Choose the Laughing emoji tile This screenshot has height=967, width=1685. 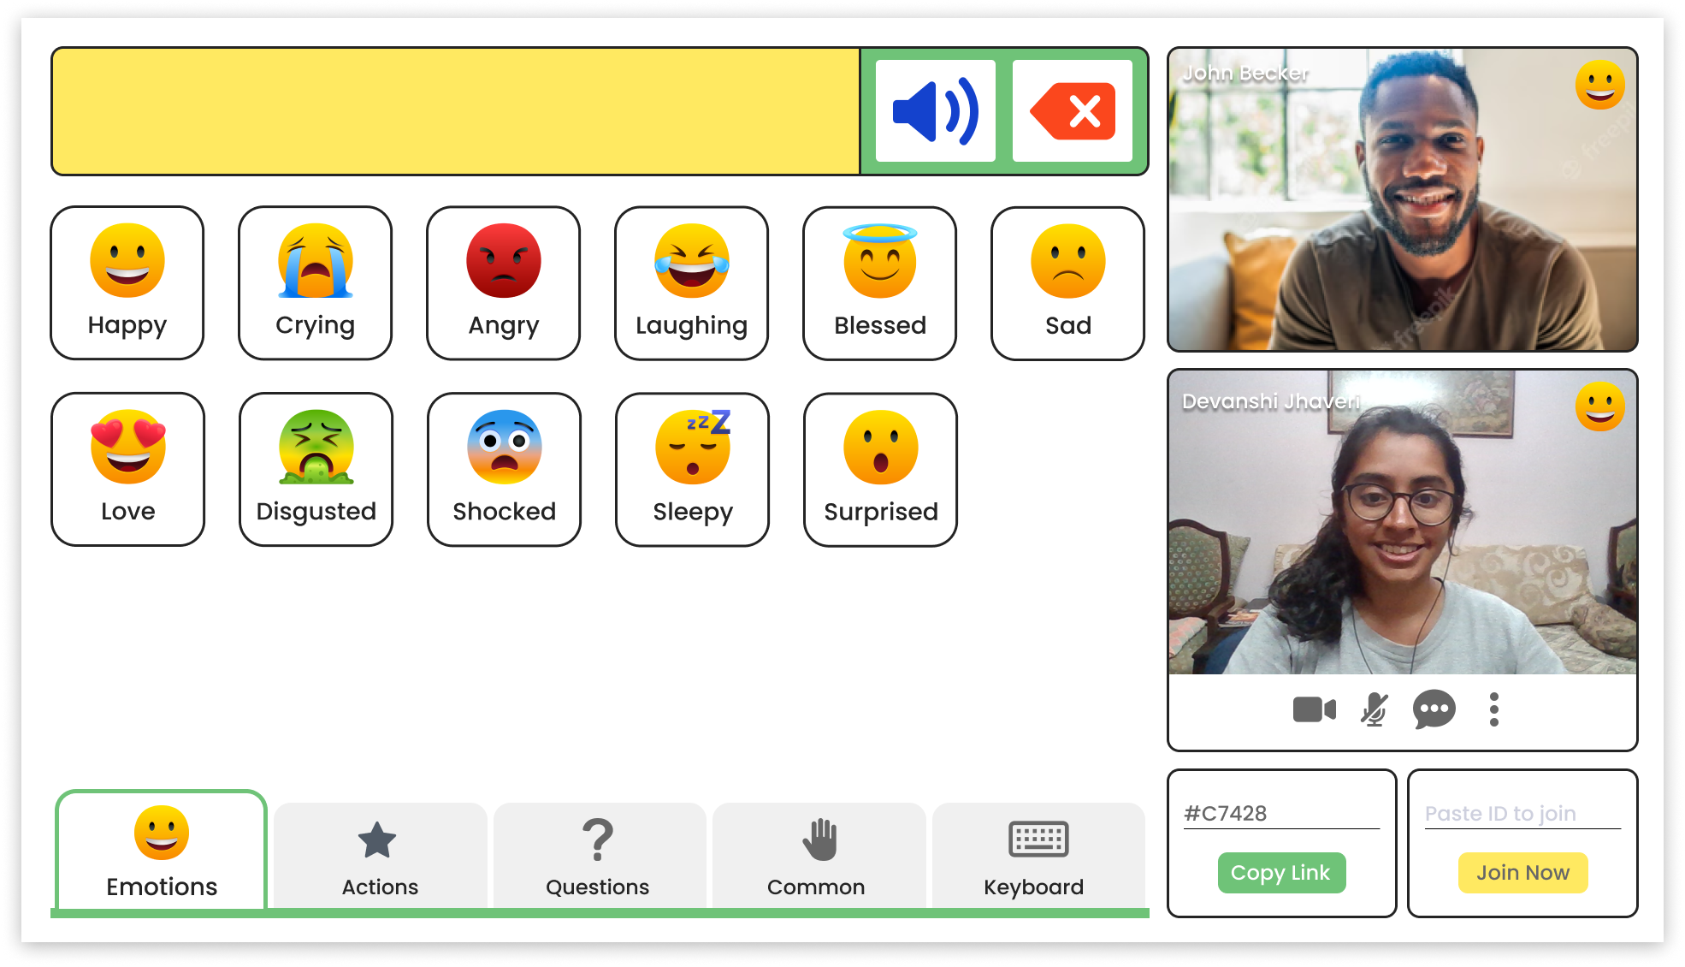point(692,283)
